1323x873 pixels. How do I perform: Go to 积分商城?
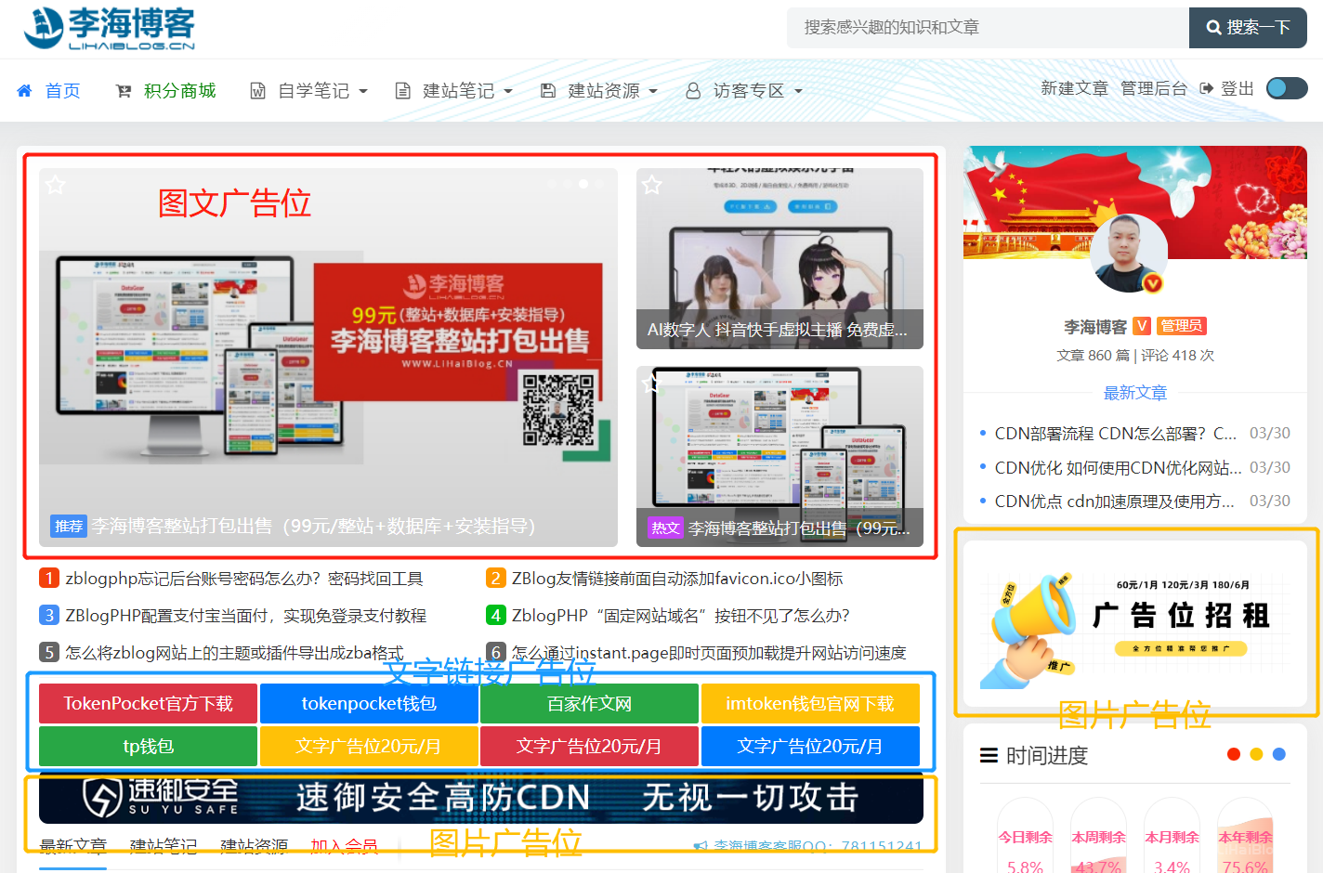179,91
